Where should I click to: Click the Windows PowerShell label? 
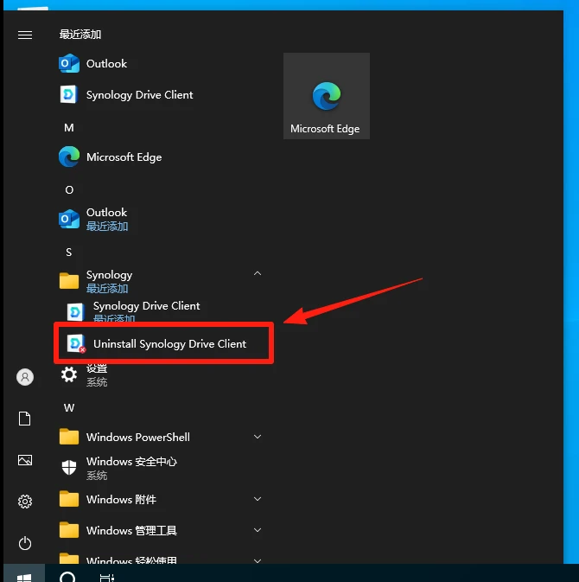pyautogui.click(x=138, y=437)
